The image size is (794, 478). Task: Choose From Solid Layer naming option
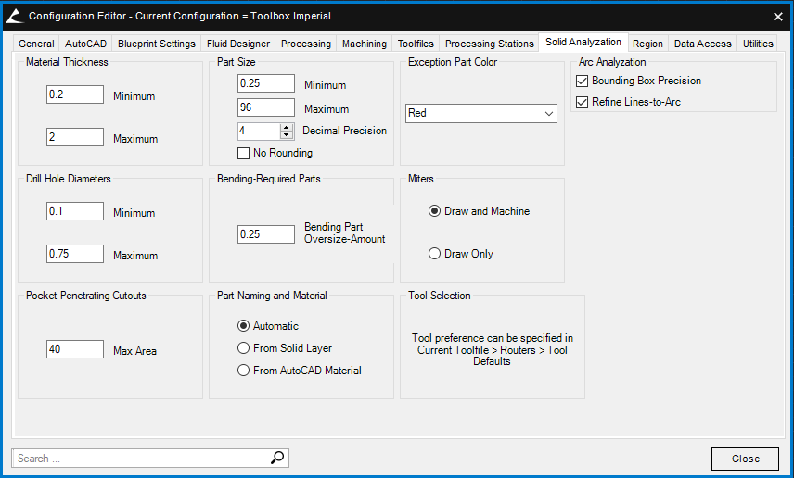coord(244,348)
